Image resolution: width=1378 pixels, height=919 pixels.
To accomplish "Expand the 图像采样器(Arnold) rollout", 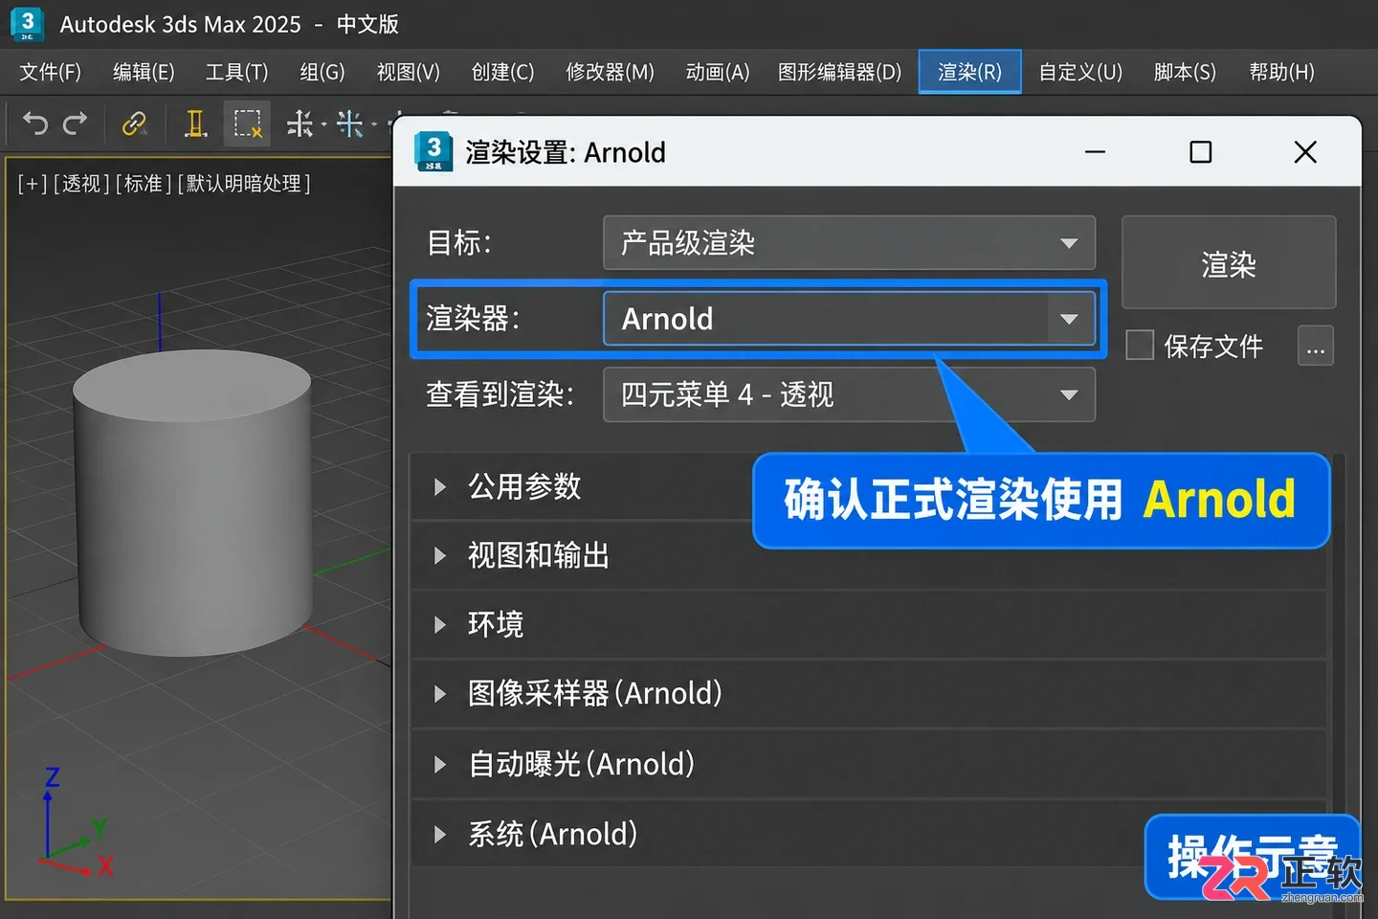I will pyautogui.click(x=869, y=693).
